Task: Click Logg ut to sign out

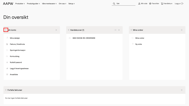Action: coord(179,4)
